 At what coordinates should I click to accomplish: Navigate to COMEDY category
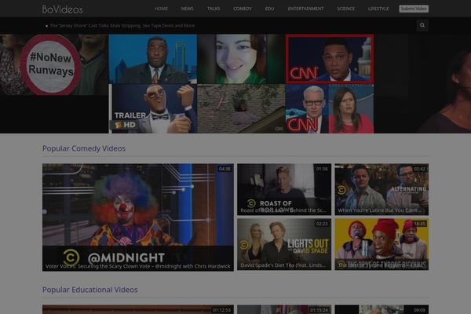point(243,9)
